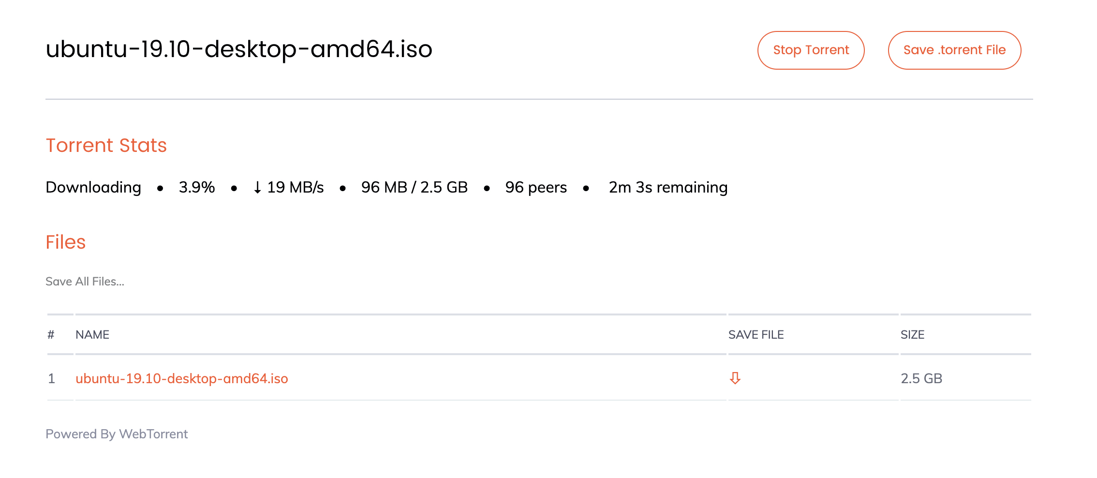Click the Torrent Stats heading

point(106,146)
